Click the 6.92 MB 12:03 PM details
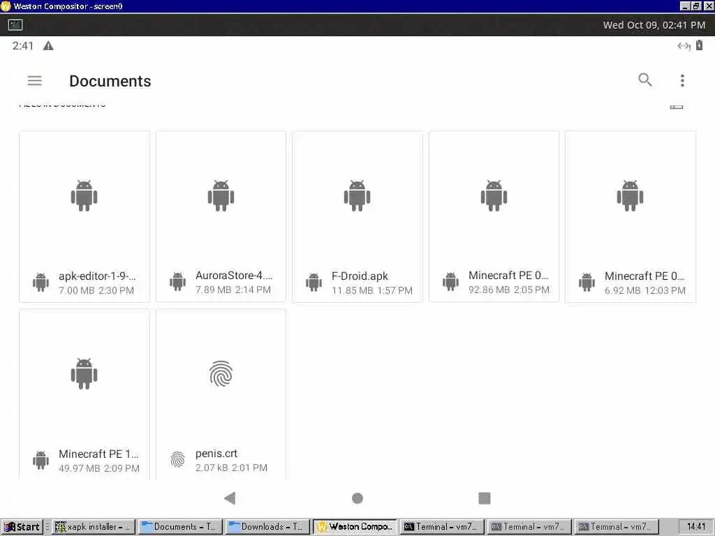This screenshot has width=715, height=536. (x=644, y=290)
